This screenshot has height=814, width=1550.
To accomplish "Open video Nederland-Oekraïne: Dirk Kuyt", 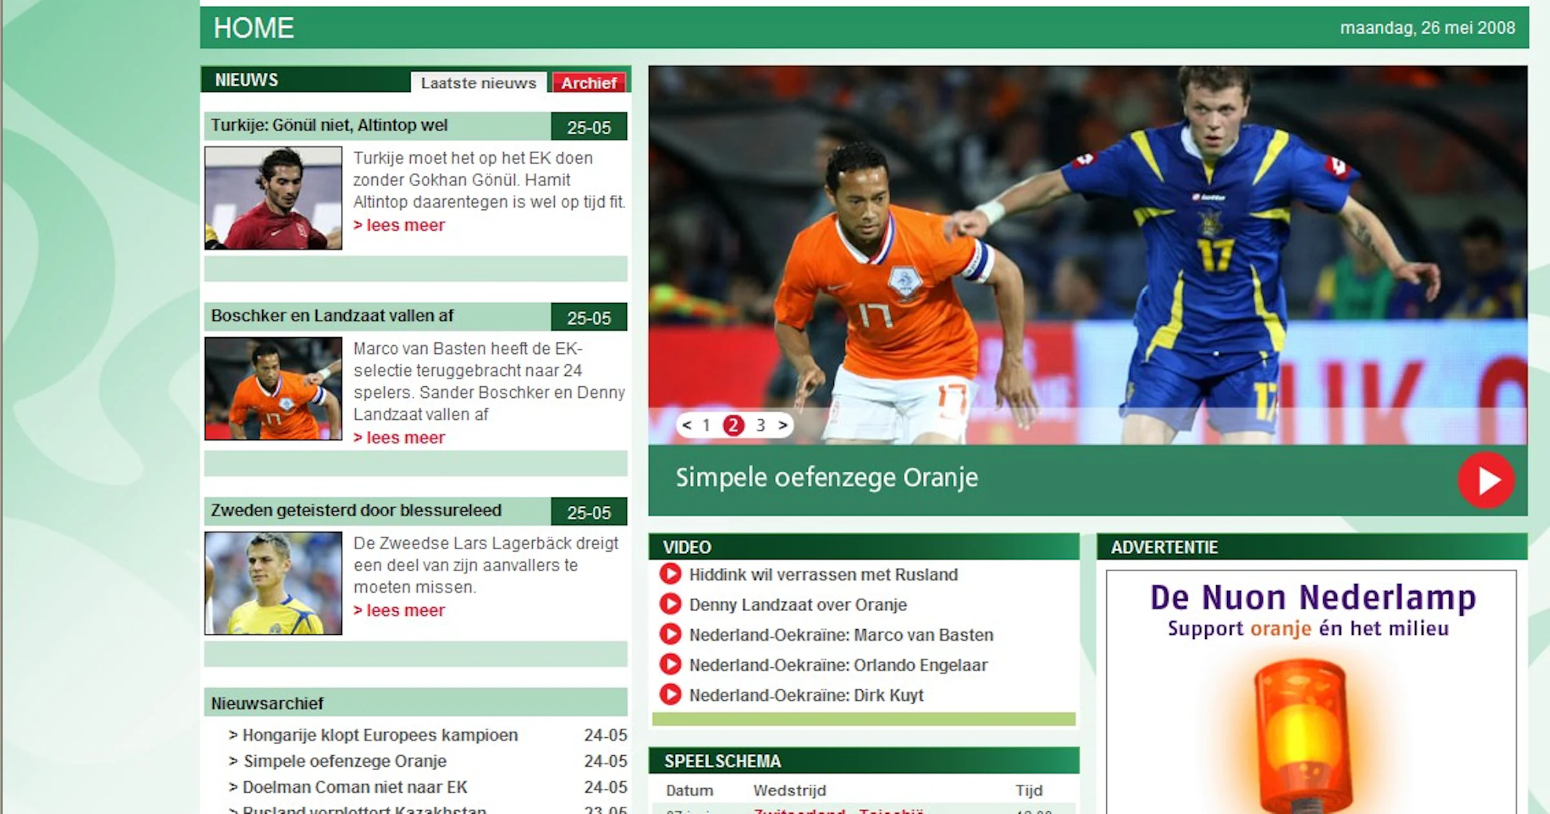I will tap(806, 695).
